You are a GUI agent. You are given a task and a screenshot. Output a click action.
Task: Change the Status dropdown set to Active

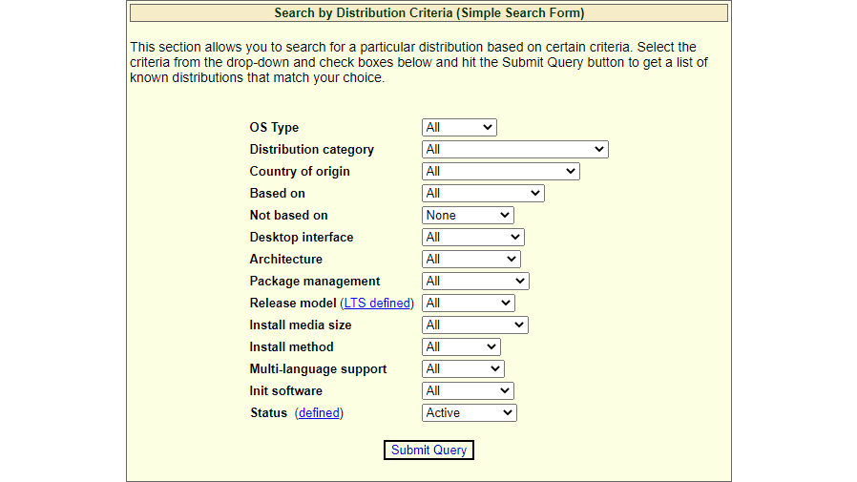pyautogui.click(x=469, y=412)
